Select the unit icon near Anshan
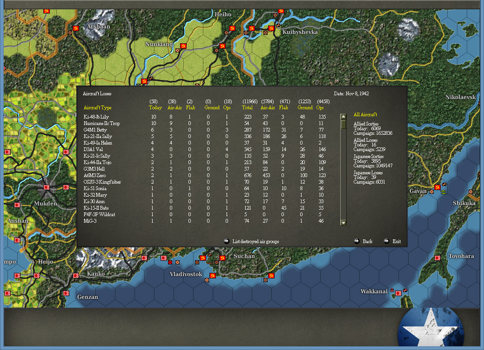The height and width of the screenshot is (350, 484). coord(18,204)
